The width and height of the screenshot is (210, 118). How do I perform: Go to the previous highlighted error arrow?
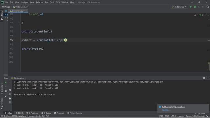pyautogui.click(x=205, y=15)
